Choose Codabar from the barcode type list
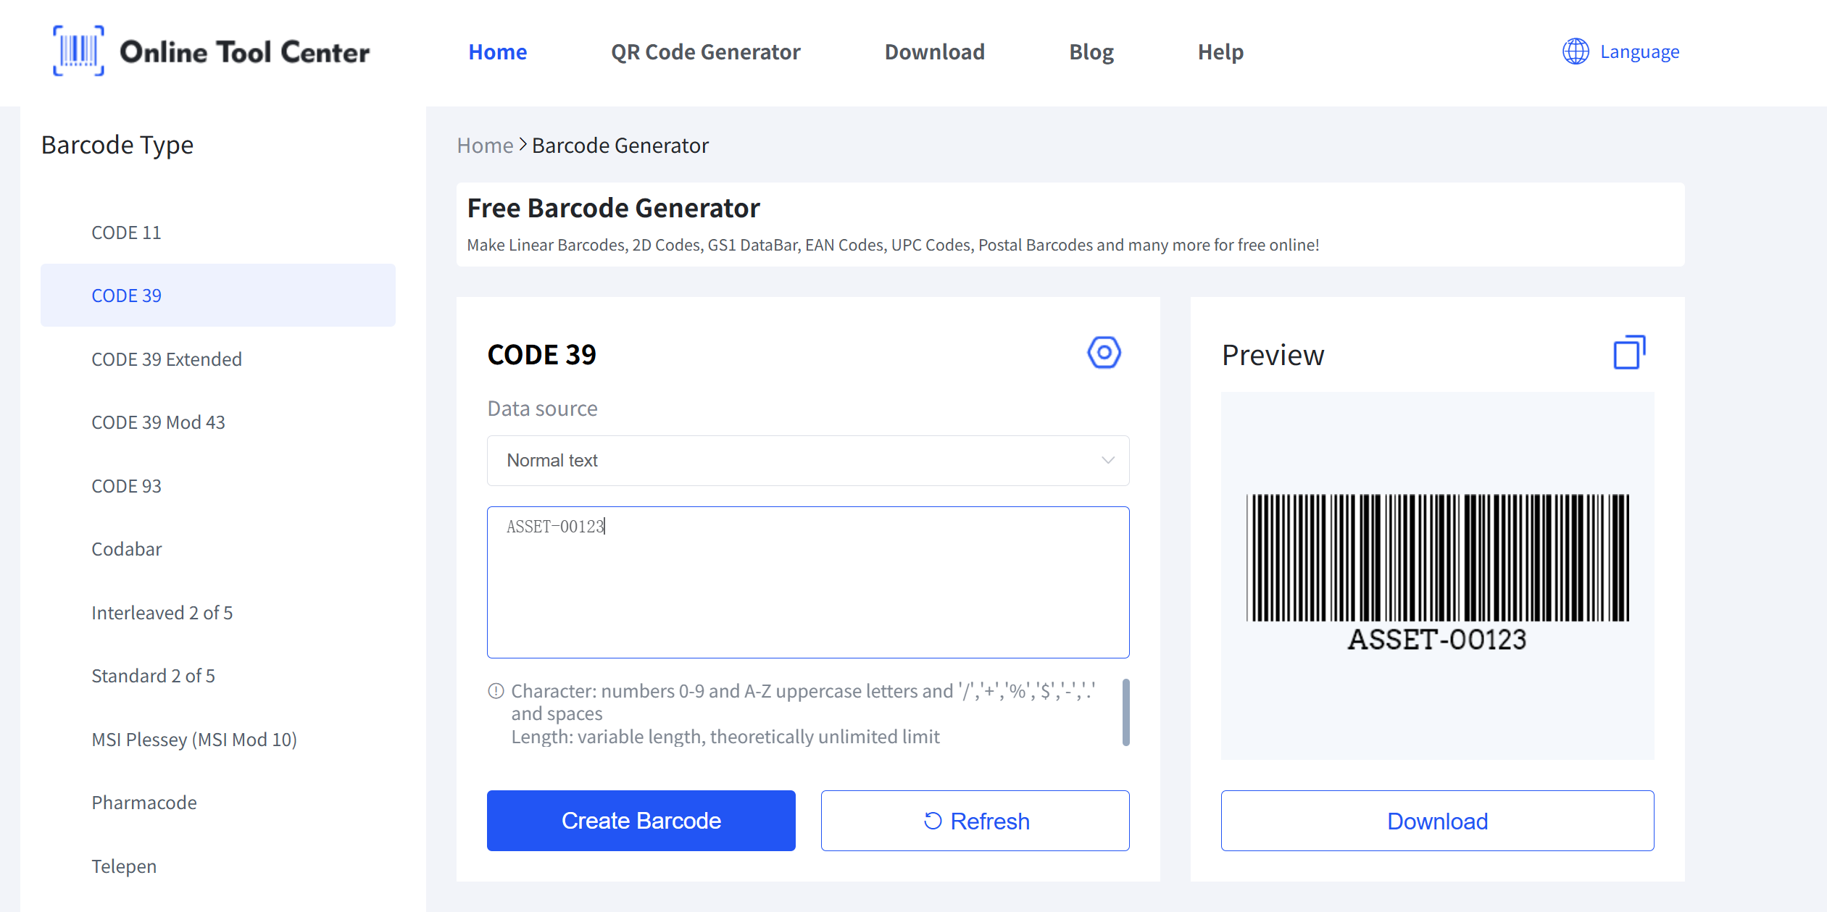Screen dimensions: 1827x912 [127, 549]
